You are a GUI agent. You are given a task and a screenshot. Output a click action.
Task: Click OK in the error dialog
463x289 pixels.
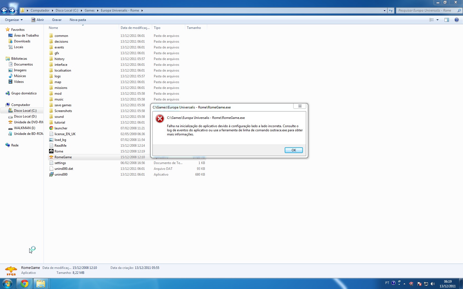[294, 150]
